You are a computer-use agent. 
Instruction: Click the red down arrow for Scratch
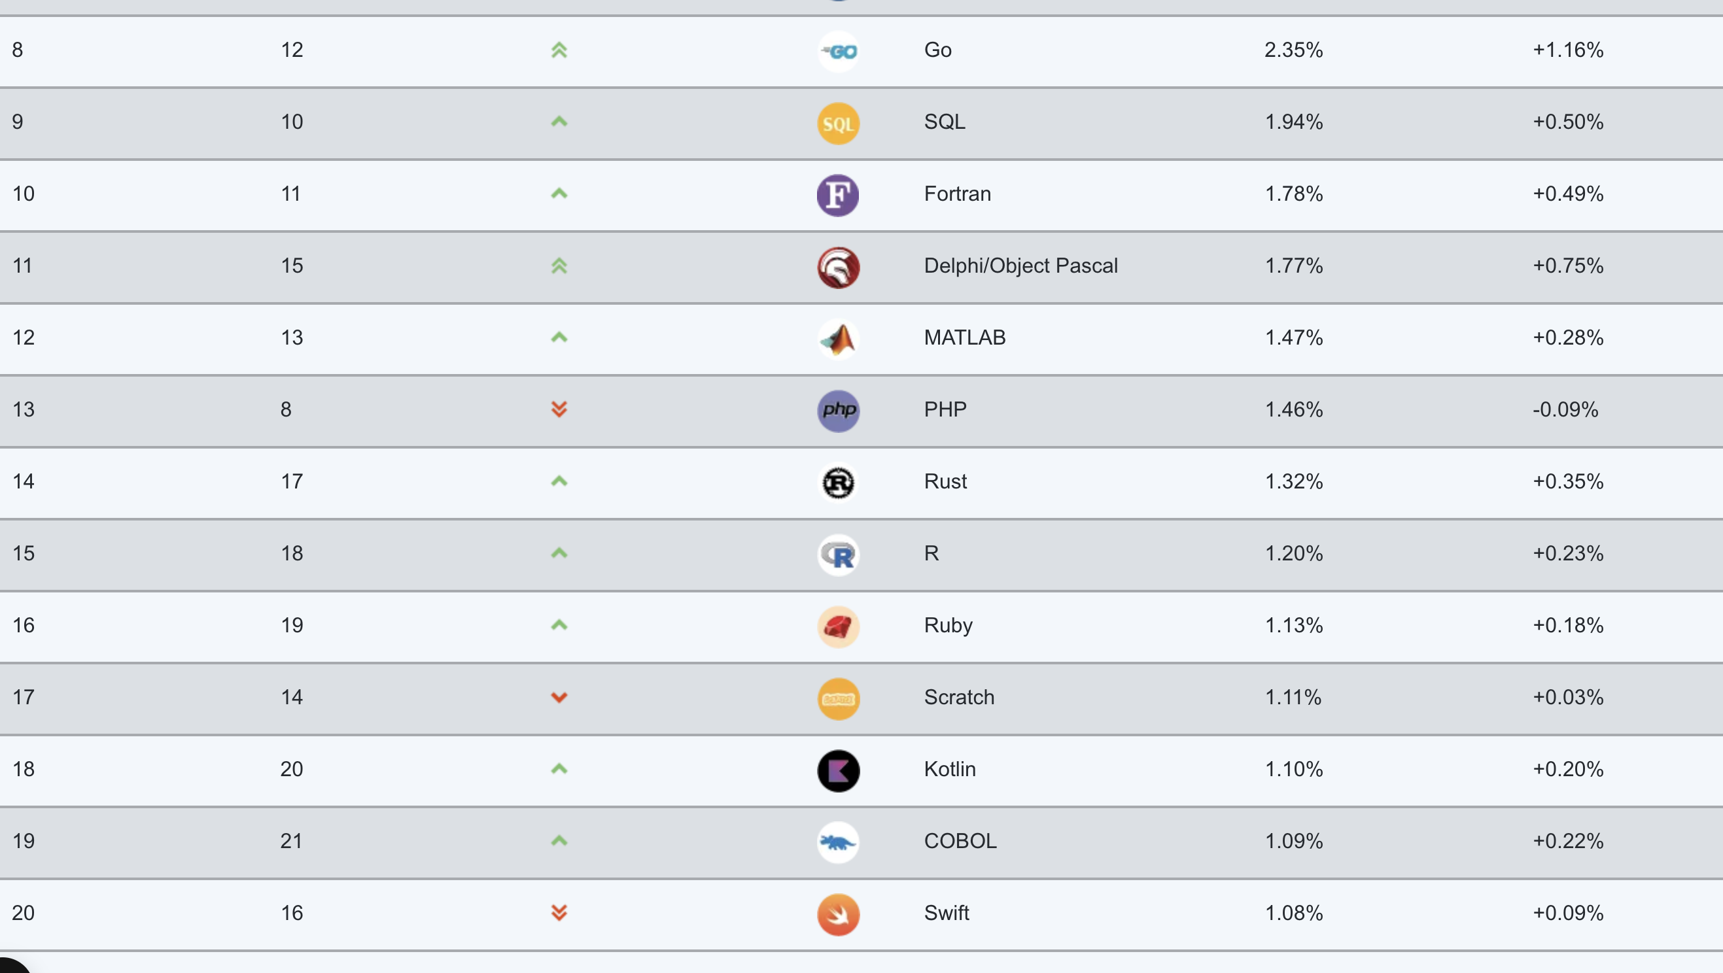[559, 698]
